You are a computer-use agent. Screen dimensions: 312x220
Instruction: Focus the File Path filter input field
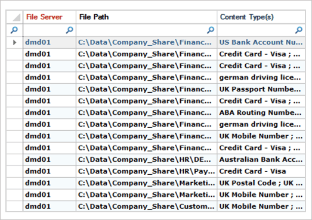pos(146,30)
